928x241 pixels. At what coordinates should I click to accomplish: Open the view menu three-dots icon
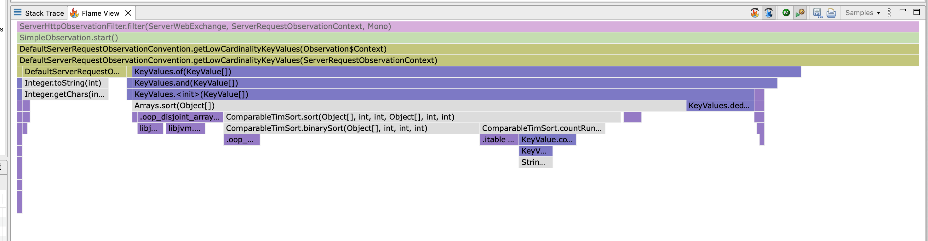(x=889, y=13)
